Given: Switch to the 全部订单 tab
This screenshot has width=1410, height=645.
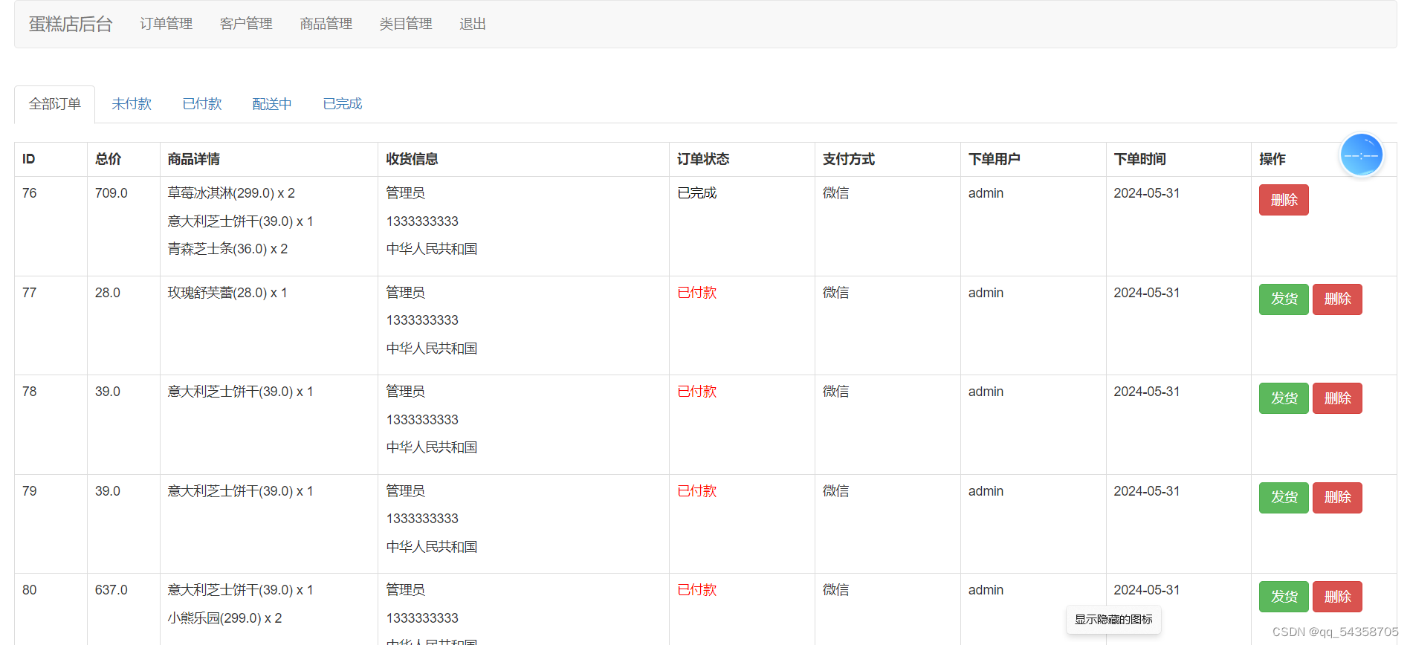Looking at the screenshot, I should point(55,104).
